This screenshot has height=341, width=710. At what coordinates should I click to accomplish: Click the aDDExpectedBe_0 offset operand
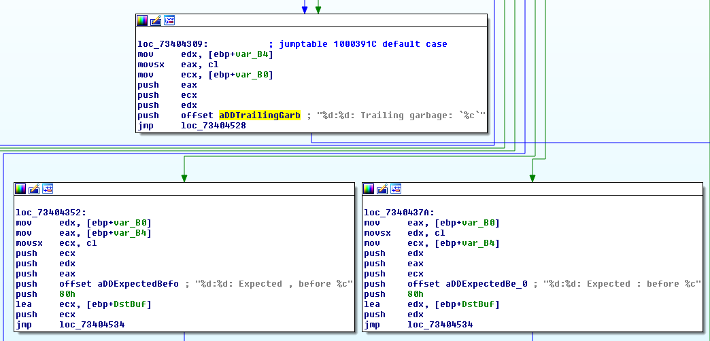[x=488, y=284]
